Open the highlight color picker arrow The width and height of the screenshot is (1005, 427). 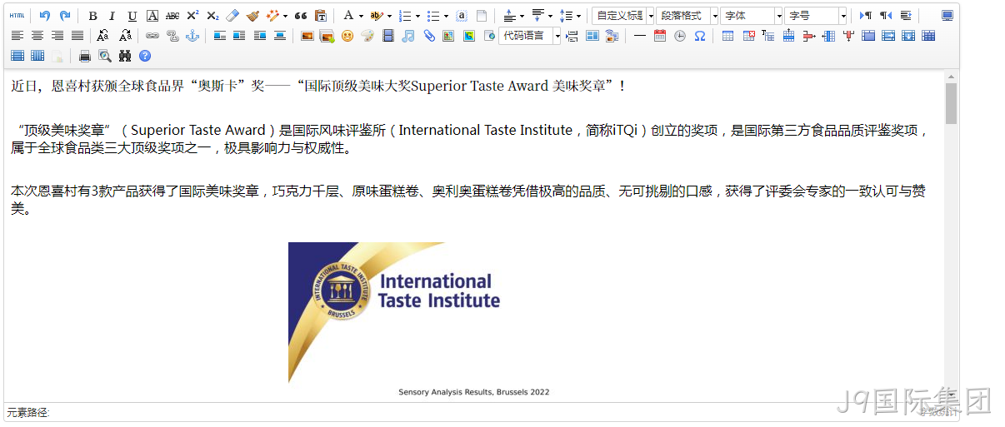389,16
